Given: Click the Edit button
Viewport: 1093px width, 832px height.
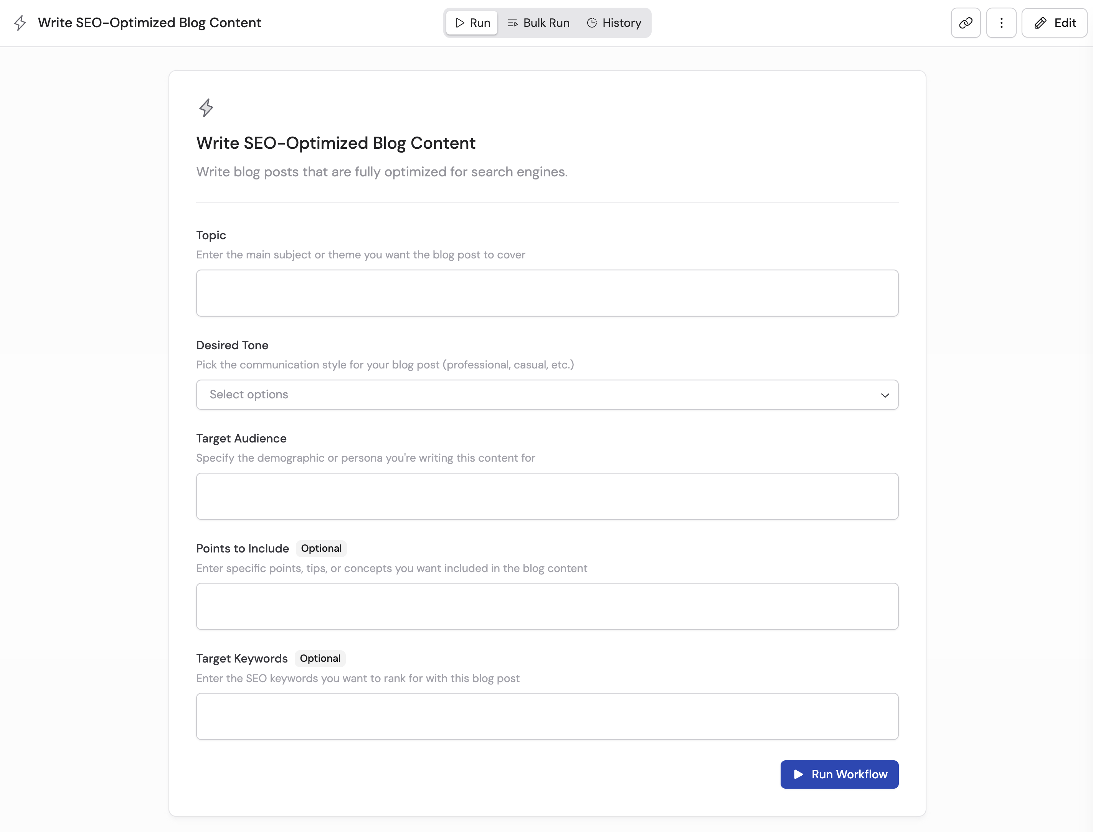Looking at the screenshot, I should click(x=1054, y=22).
